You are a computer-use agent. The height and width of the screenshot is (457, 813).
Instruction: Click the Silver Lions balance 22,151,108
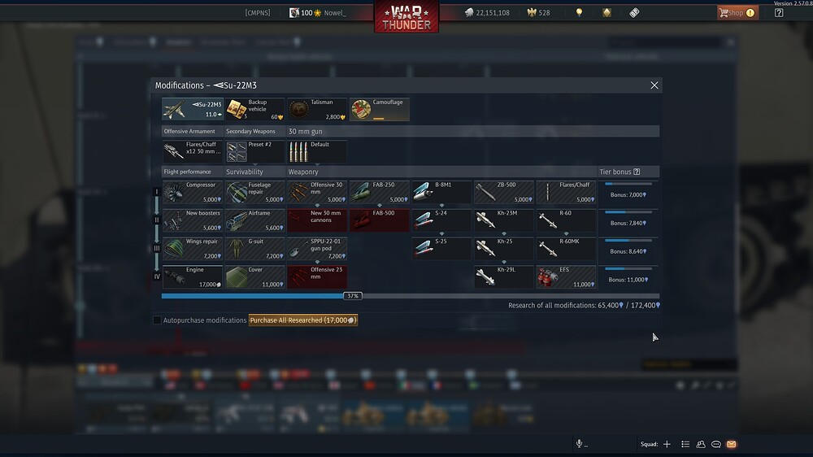(x=487, y=12)
